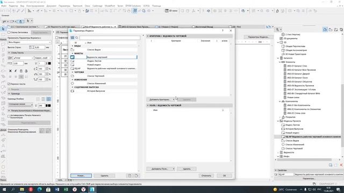Select the 'РД-АР Ведомость рабочих чертежей' dialog row

click(104, 69)
